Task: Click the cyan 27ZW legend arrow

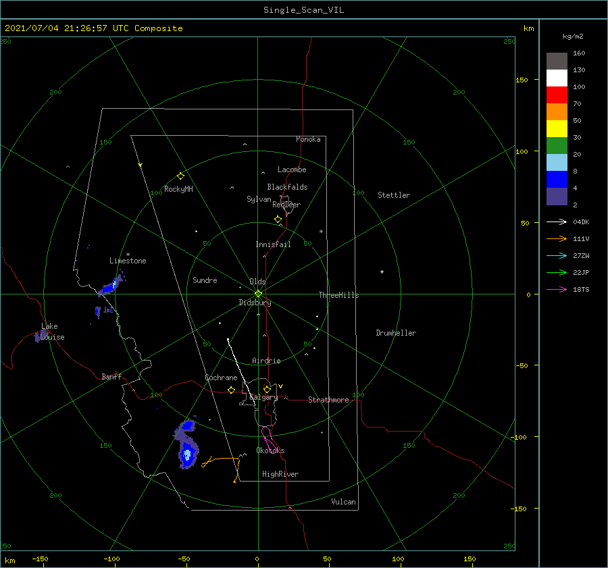Action: [x=557, y=255]
